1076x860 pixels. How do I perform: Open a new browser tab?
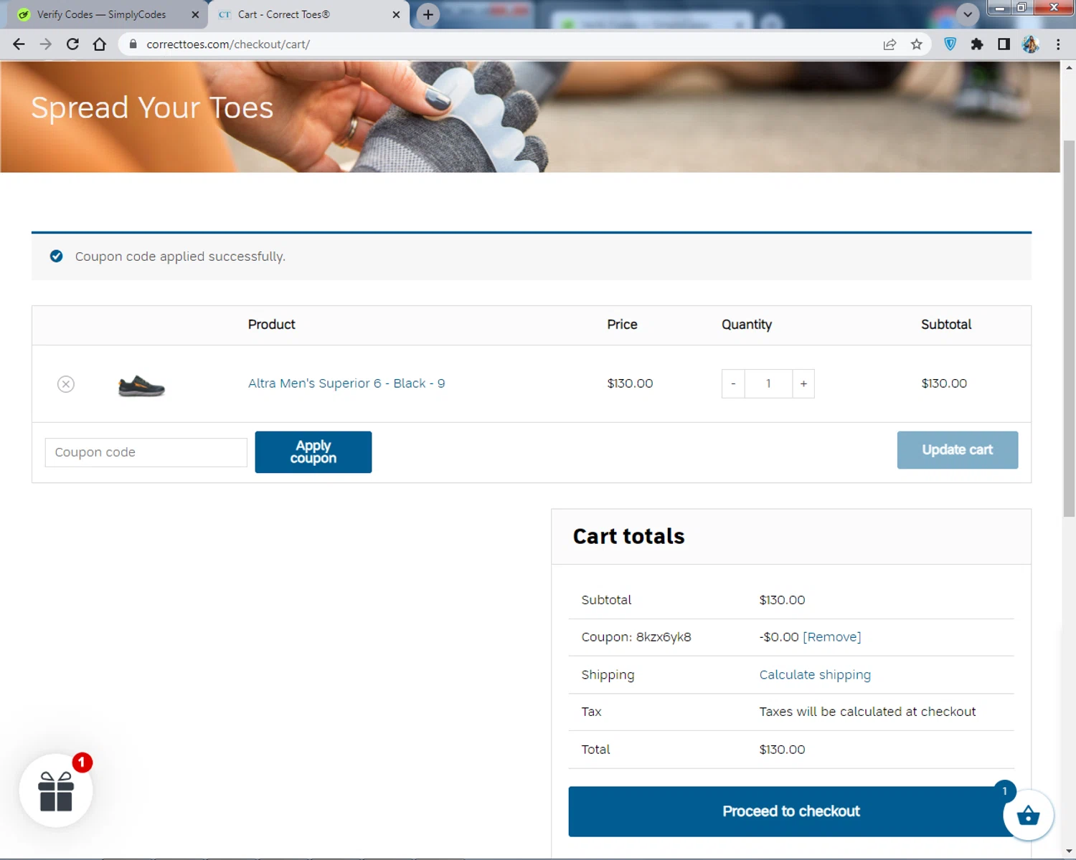point(428,14)
